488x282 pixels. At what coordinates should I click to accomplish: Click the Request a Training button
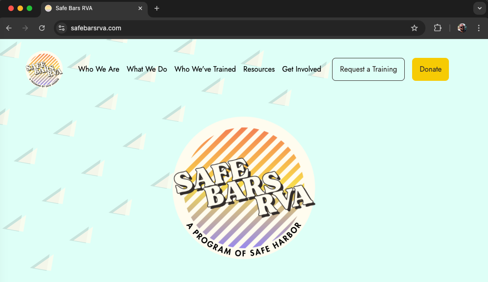click(368, 69)
